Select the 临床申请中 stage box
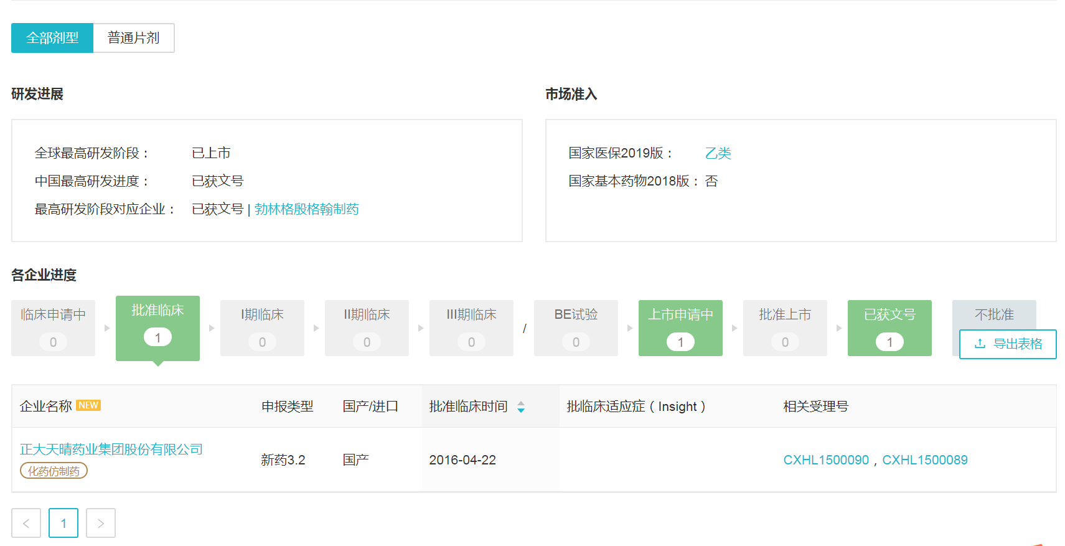This screenshot has width=1065, height=546. [54, 327]
